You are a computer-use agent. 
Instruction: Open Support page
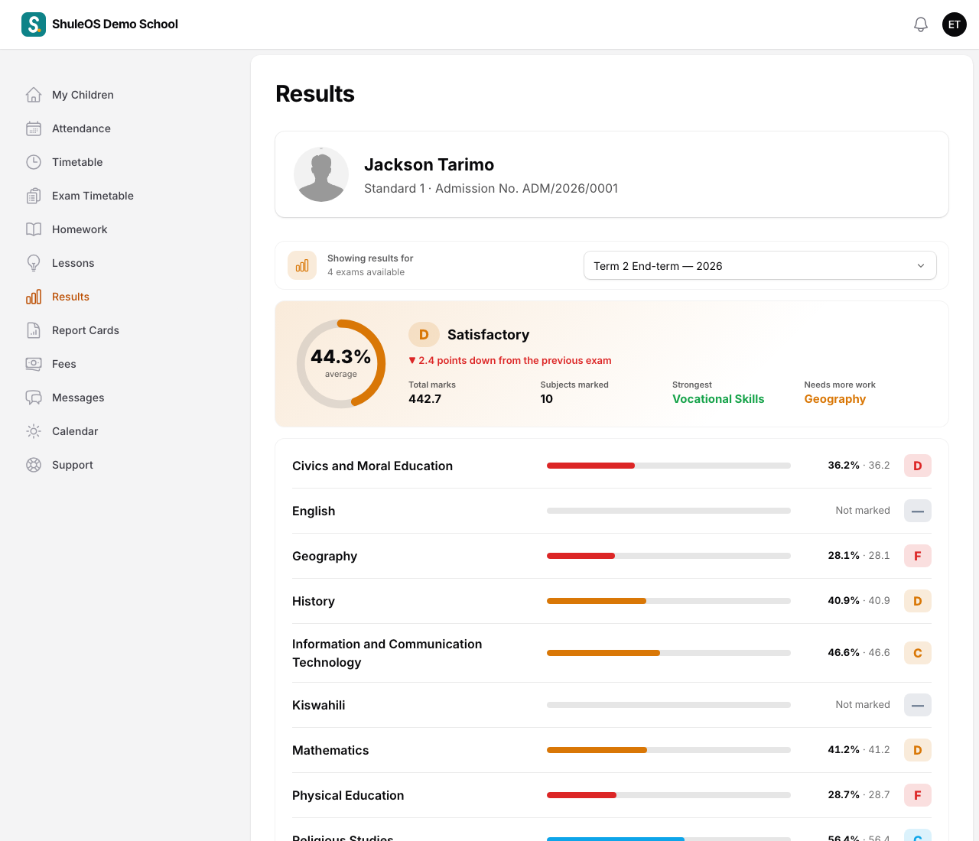(73, 465)
